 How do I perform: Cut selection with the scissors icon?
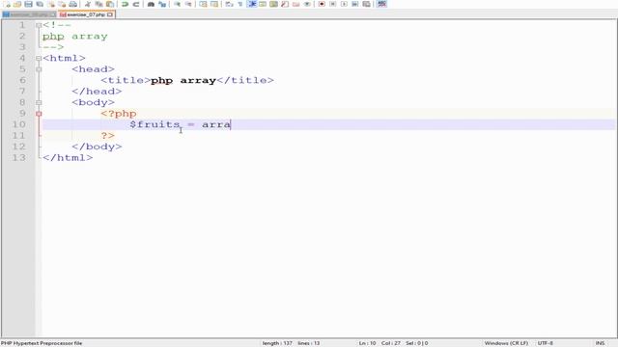click(x=88, y=4)
